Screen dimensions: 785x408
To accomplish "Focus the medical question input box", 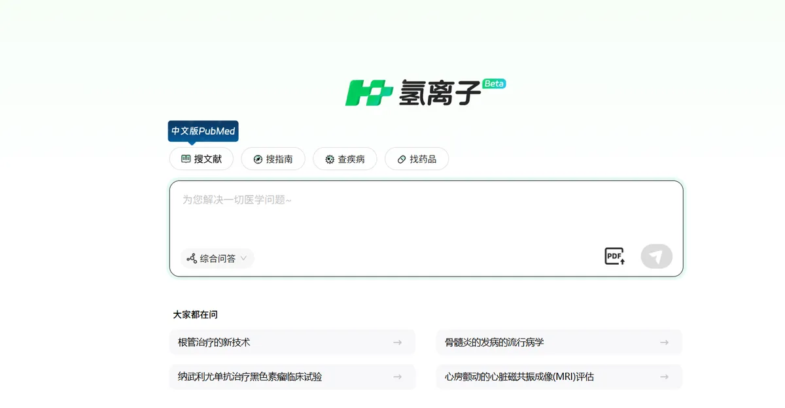I will 425,216.
